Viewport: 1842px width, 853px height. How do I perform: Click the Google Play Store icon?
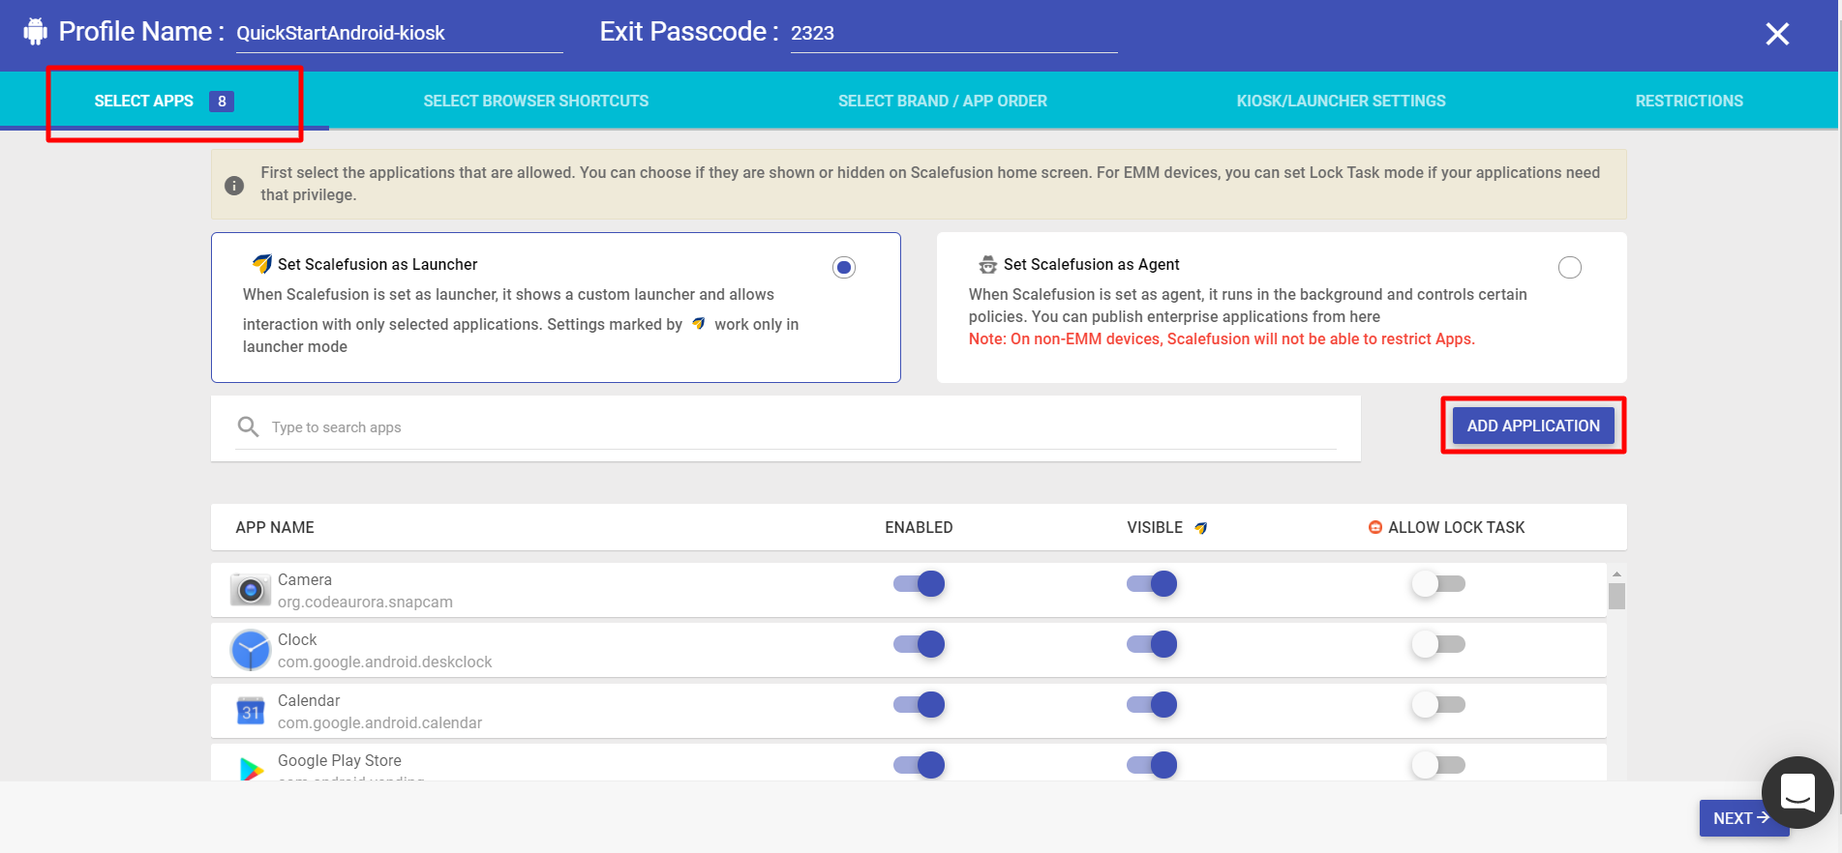coord(251,769)
